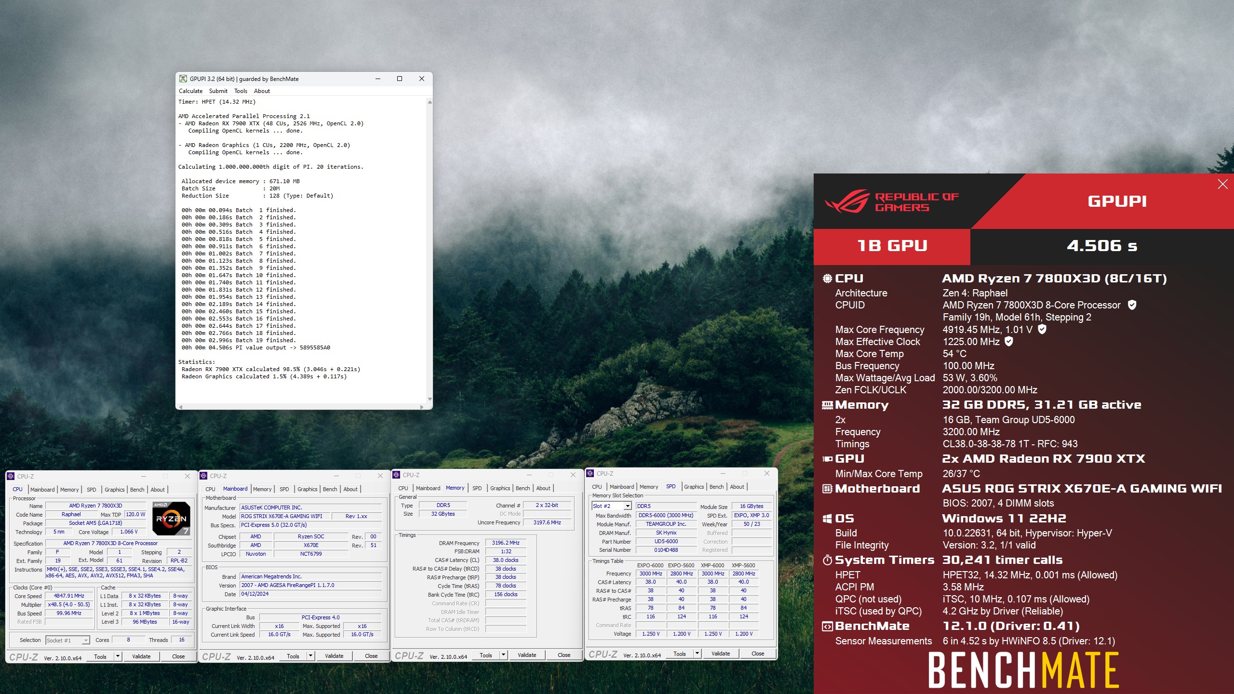Click Close button in Memory CPU-Z window
Screen dimensions: 1234x694
click(564, 655)
